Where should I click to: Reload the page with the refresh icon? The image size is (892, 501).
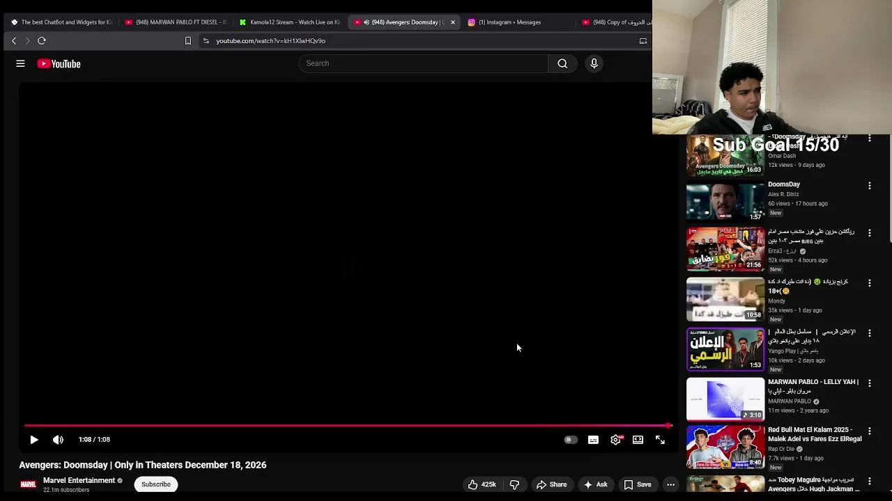(x=42, y=41)
